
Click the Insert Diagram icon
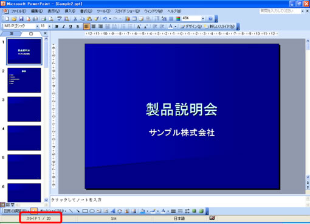tap(120, 211)
